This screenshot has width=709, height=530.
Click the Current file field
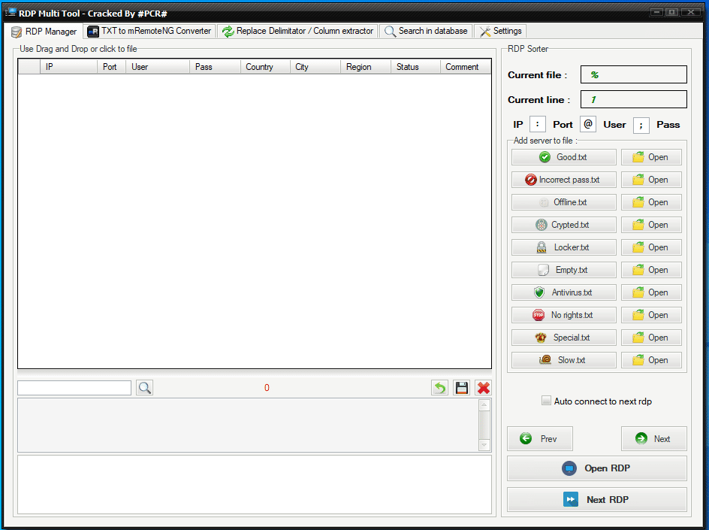pos(633,74)
